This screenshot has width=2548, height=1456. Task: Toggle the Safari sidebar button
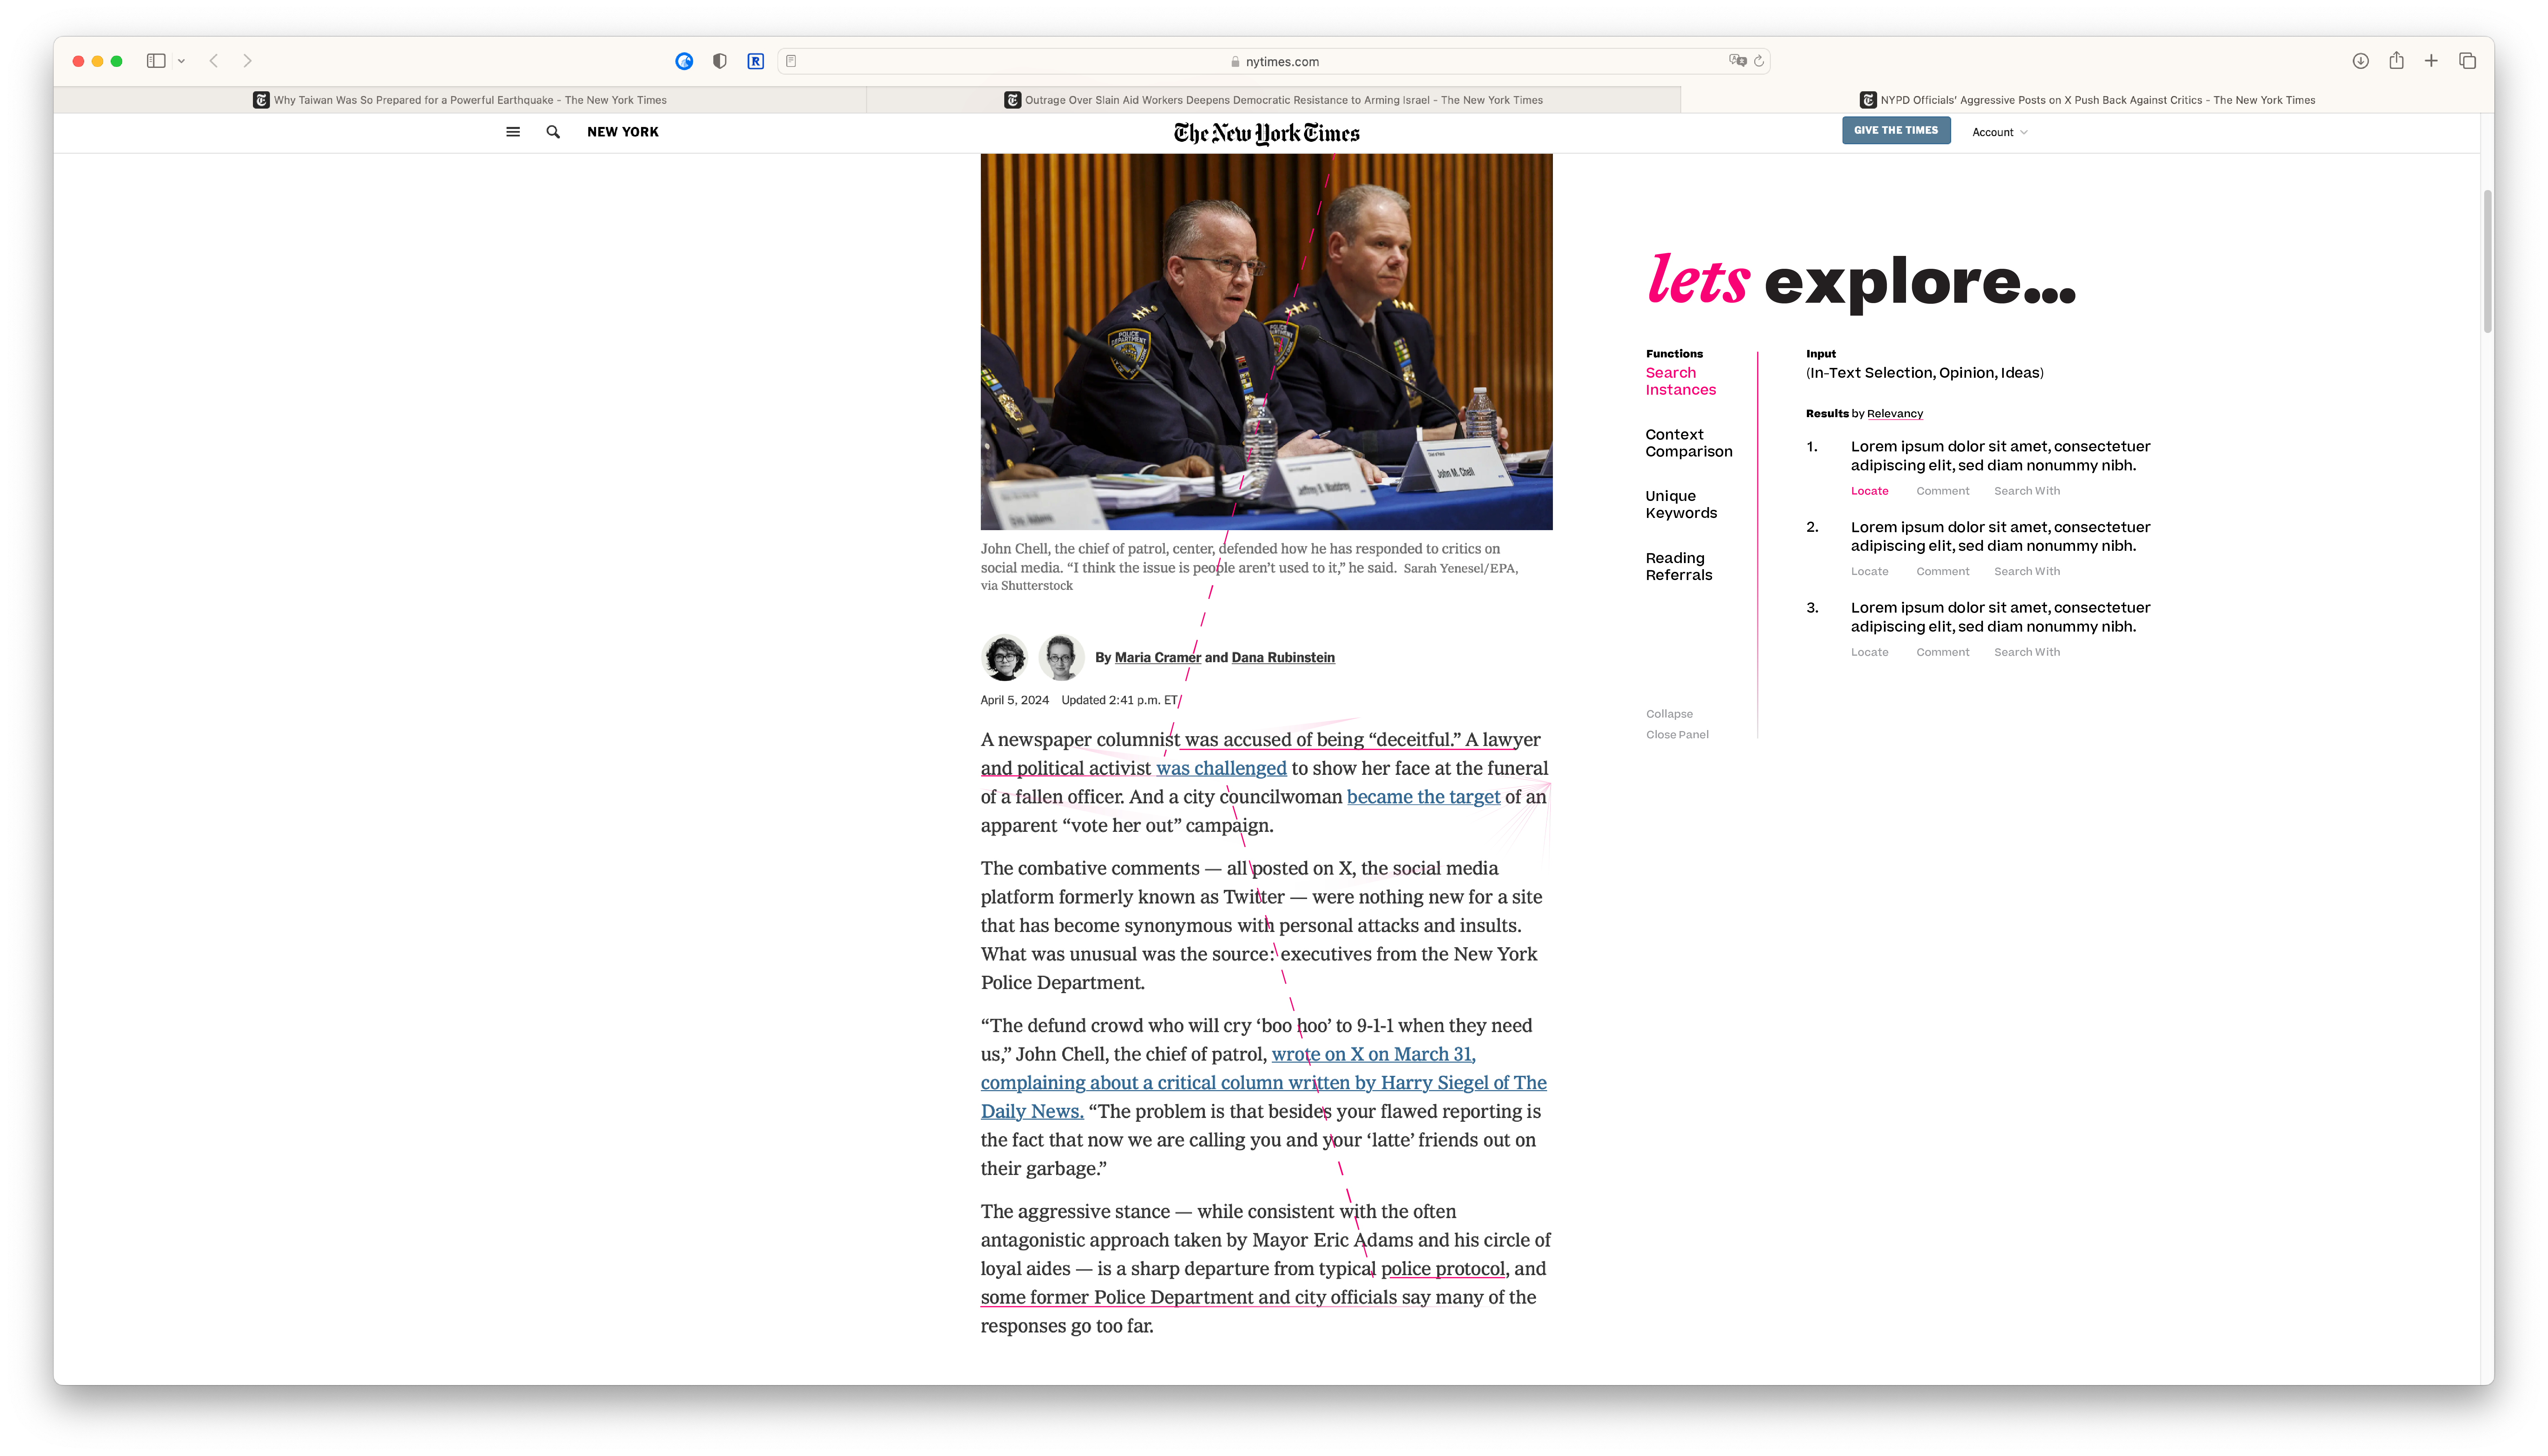click(156, 61)
